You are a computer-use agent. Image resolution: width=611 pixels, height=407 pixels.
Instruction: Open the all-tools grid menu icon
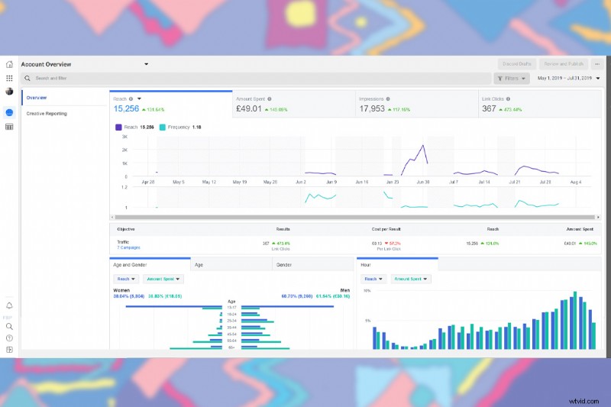[9, 78]
